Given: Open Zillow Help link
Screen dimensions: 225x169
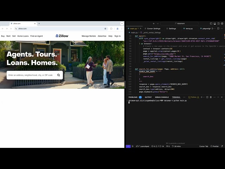Looking at the screenshot, I should click(x=110, y=36).
